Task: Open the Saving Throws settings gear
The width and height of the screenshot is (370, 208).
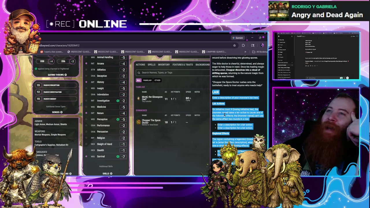Action: pyautogui.click(x=66, y=75)
